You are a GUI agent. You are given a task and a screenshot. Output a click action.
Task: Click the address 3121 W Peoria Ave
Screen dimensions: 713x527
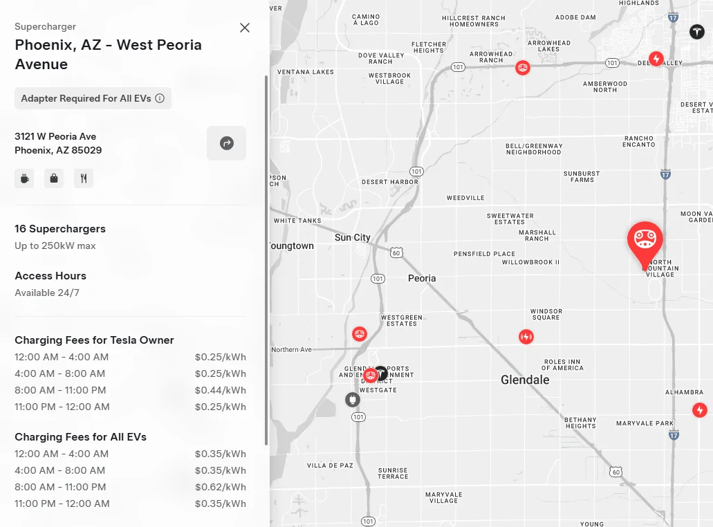[x=55, y=136]
